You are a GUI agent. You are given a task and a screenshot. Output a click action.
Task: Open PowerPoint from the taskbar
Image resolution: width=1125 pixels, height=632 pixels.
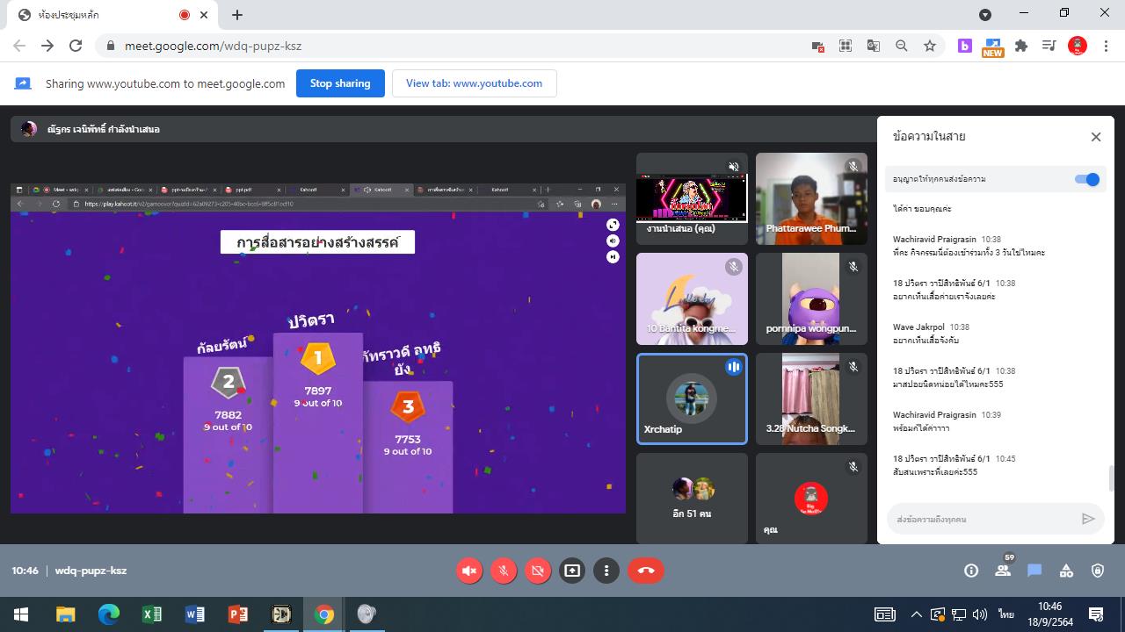pos(237,614)
